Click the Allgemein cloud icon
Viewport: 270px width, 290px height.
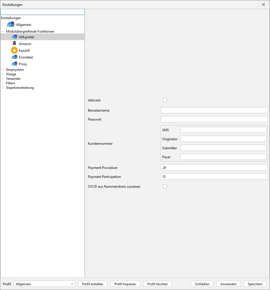10,25
